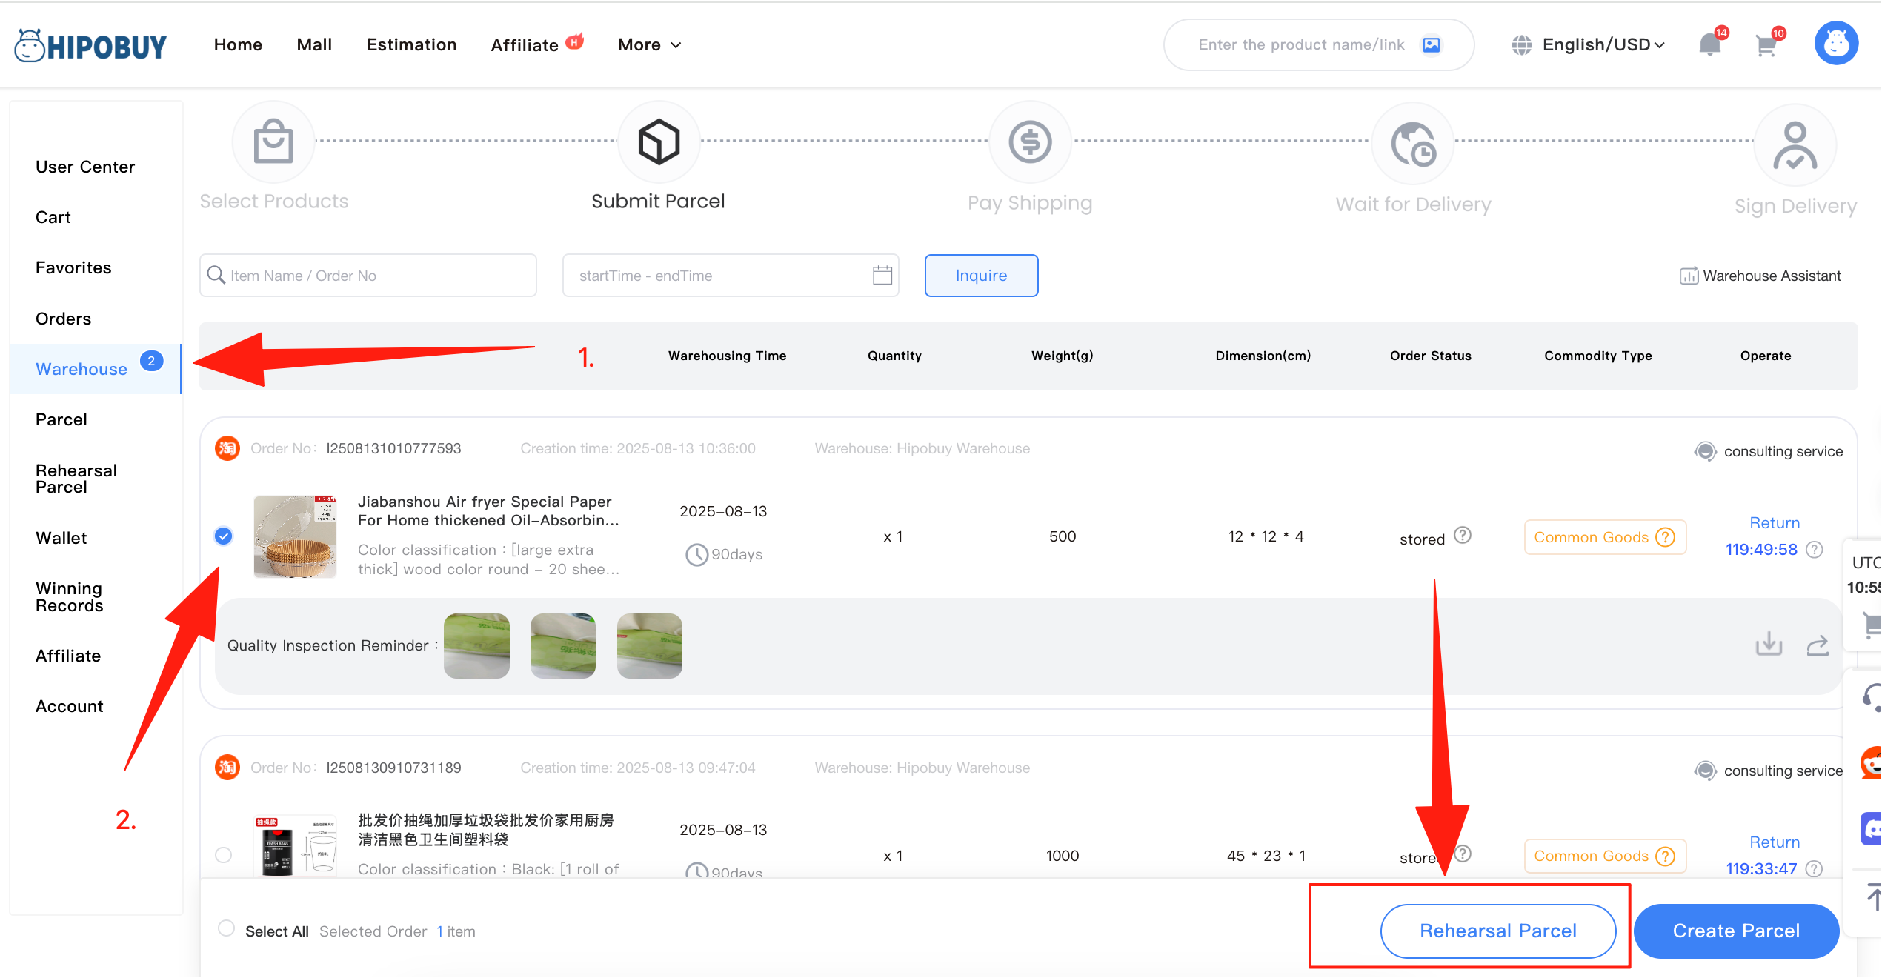
Task: Click Return for the trash bag order
Action: pos(1774,842)
